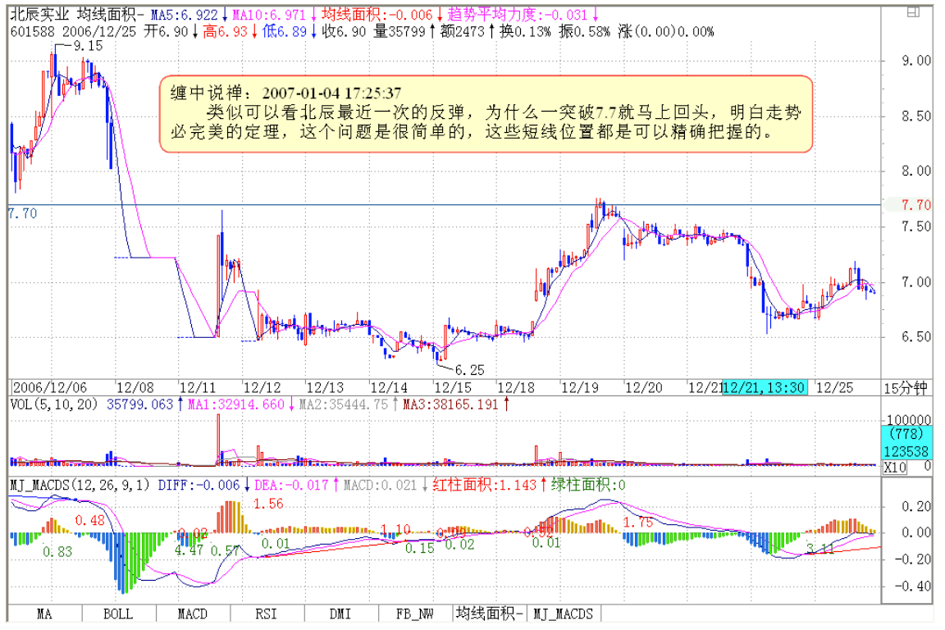Screen dimensions: 945x630
Task: Click the 9.15 high price label
Action: [x=88, y=46]
